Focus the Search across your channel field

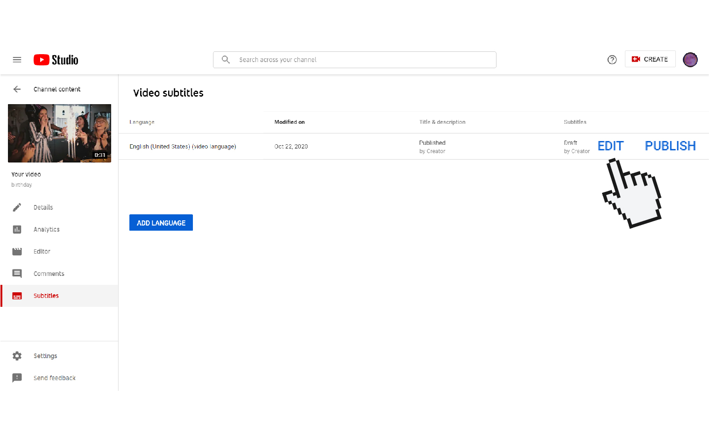(x=354, y=60)
